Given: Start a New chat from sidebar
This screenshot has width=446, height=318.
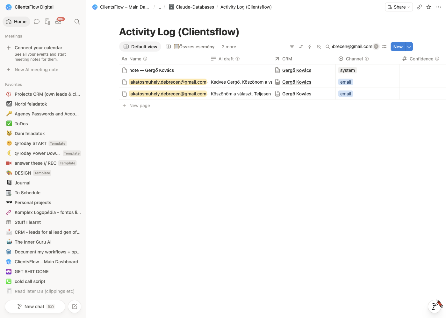Looking at the screenshot, I should [35, 307].
